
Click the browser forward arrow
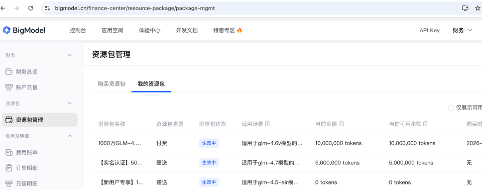[17, 9]
